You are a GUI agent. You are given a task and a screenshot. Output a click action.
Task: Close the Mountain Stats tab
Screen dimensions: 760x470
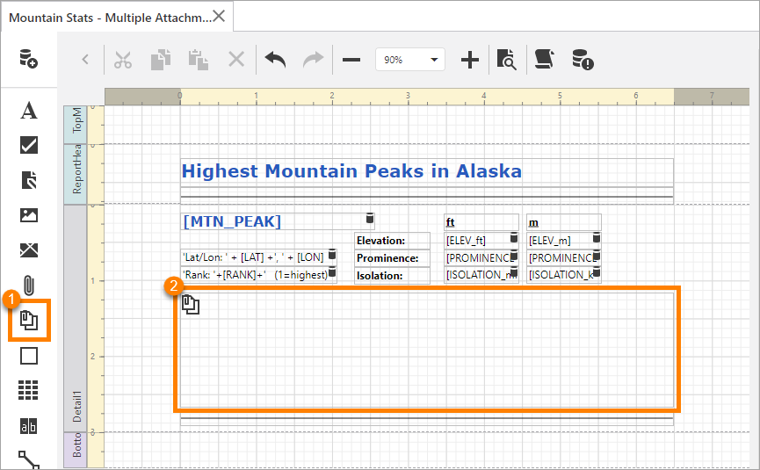pyautogui.click(x=219, y=16)
